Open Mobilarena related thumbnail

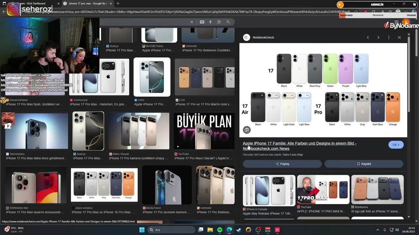pos(377,190)
